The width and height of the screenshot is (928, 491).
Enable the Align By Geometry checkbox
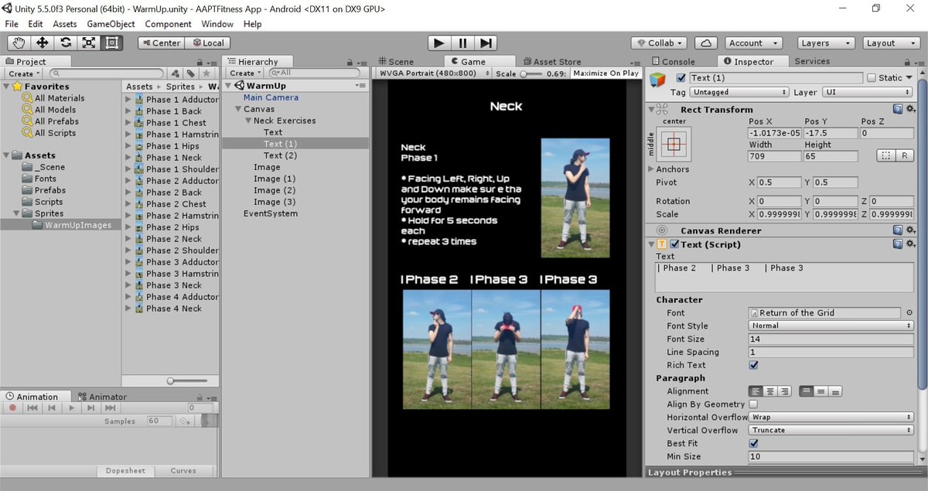(x=754, y=404)
